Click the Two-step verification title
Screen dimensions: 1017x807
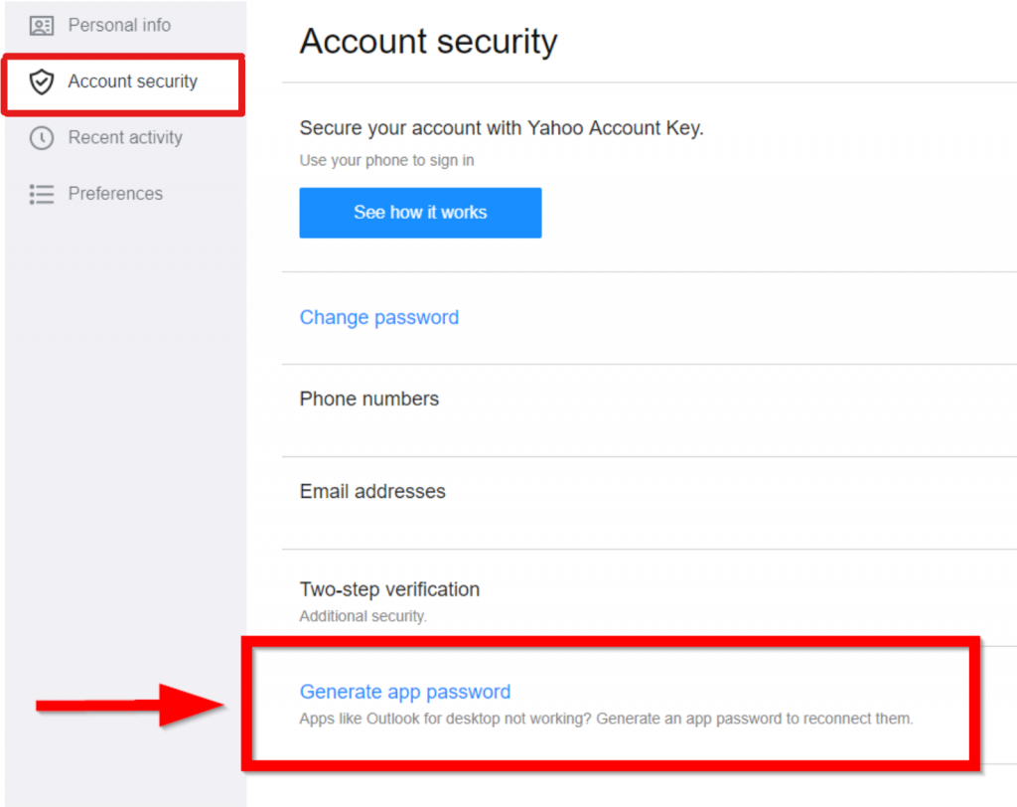click(389, 589)
